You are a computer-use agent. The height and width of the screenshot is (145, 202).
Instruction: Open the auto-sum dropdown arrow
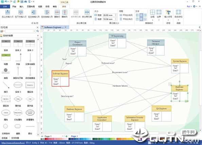[x=179, y=20]
